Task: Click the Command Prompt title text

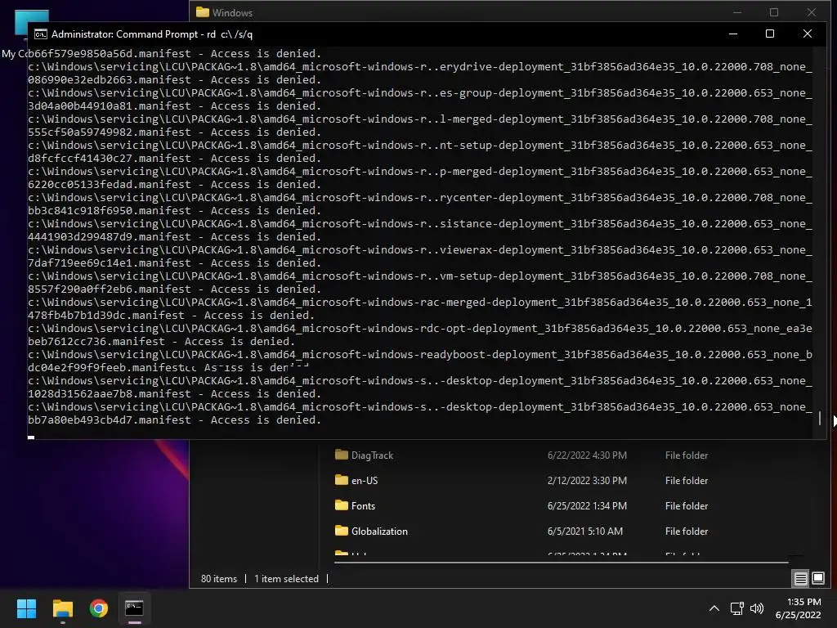Action: point(152,34)
